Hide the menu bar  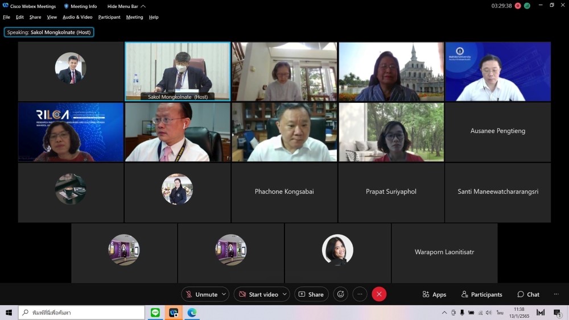(x=126, y=6)
